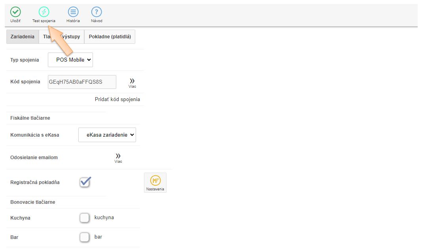Enable the Kuchyna printer checkbox

coord(84,218)
